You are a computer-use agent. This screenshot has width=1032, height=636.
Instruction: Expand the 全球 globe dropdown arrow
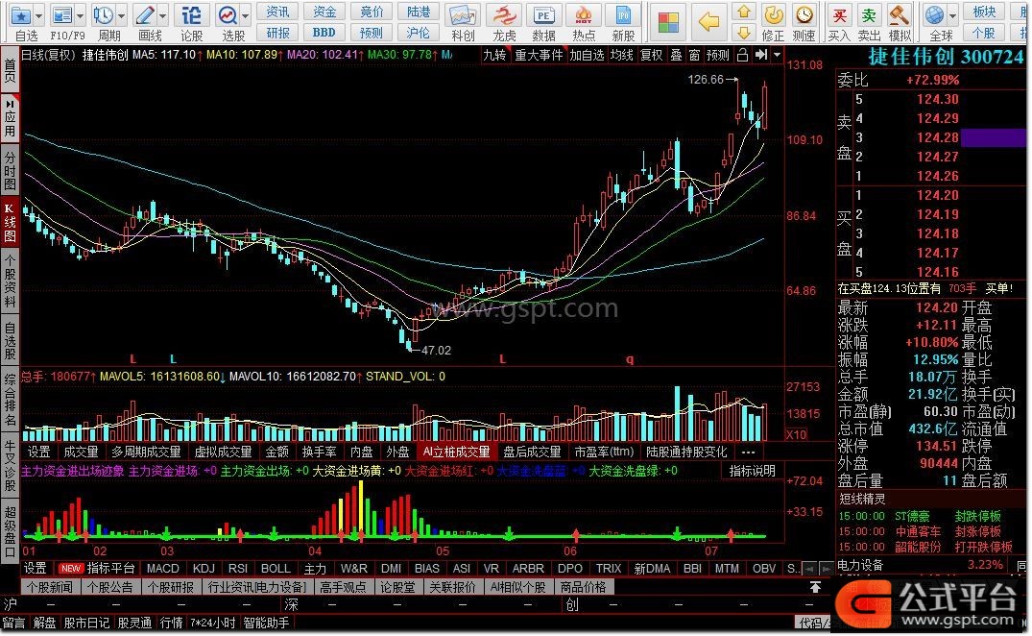[x=953, y=14]
